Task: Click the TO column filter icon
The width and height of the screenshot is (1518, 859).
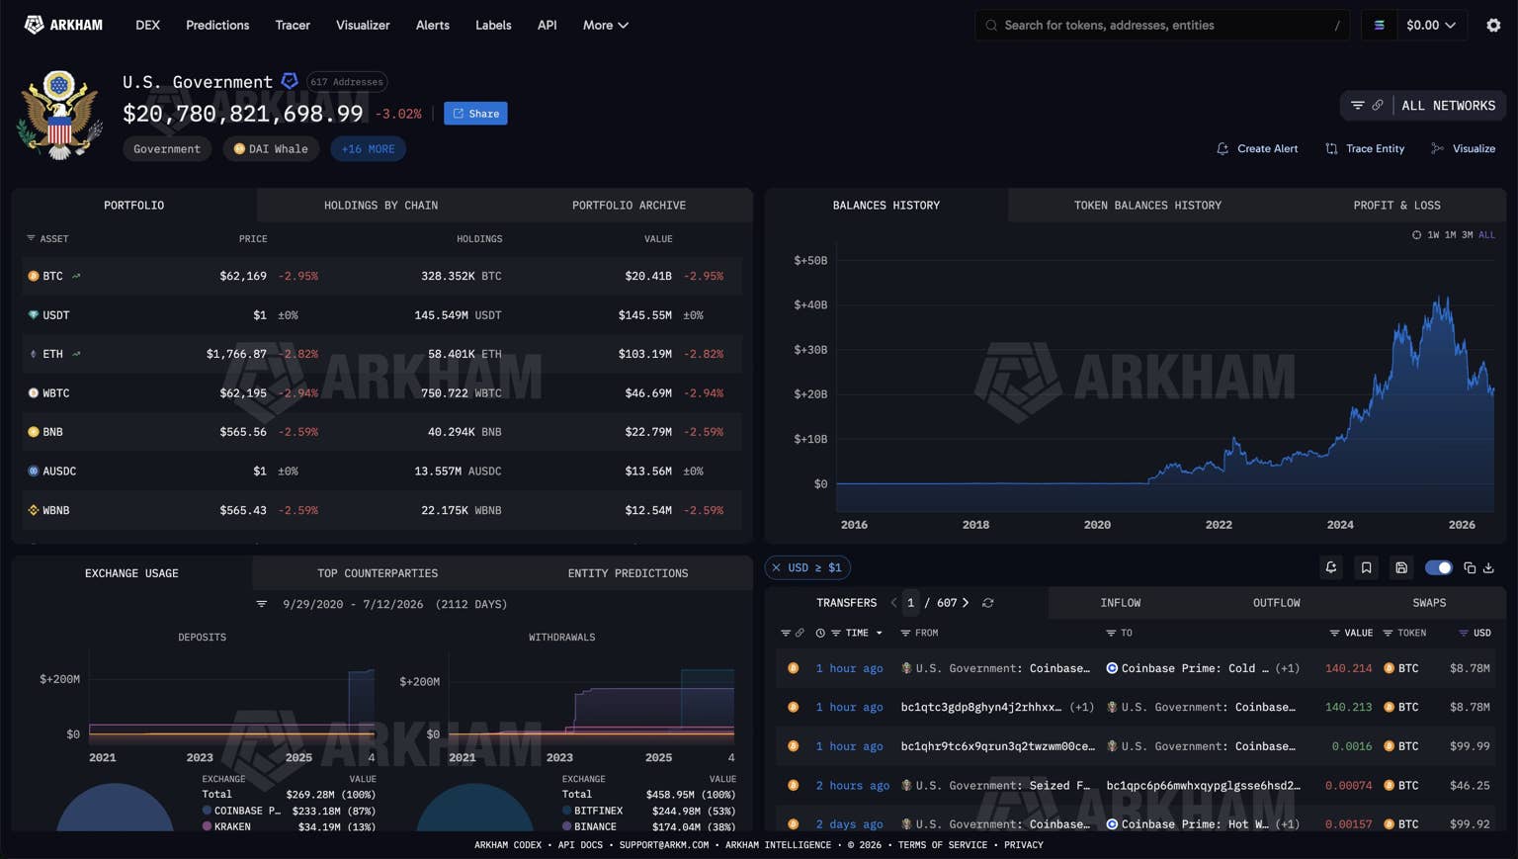Action: click(1111, 633)
